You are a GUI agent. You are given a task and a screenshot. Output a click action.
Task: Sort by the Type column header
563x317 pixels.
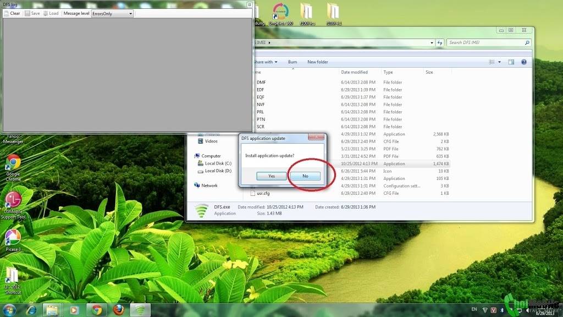[388, 72]
